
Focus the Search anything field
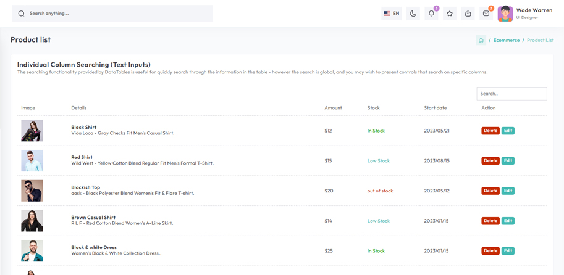point(112,14)
